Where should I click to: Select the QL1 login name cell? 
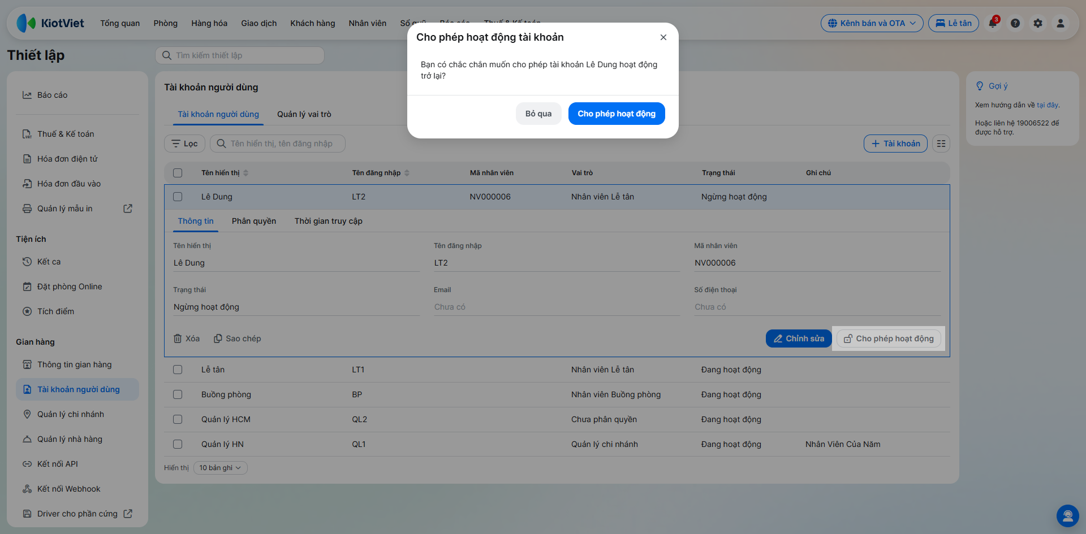[359, 444]
